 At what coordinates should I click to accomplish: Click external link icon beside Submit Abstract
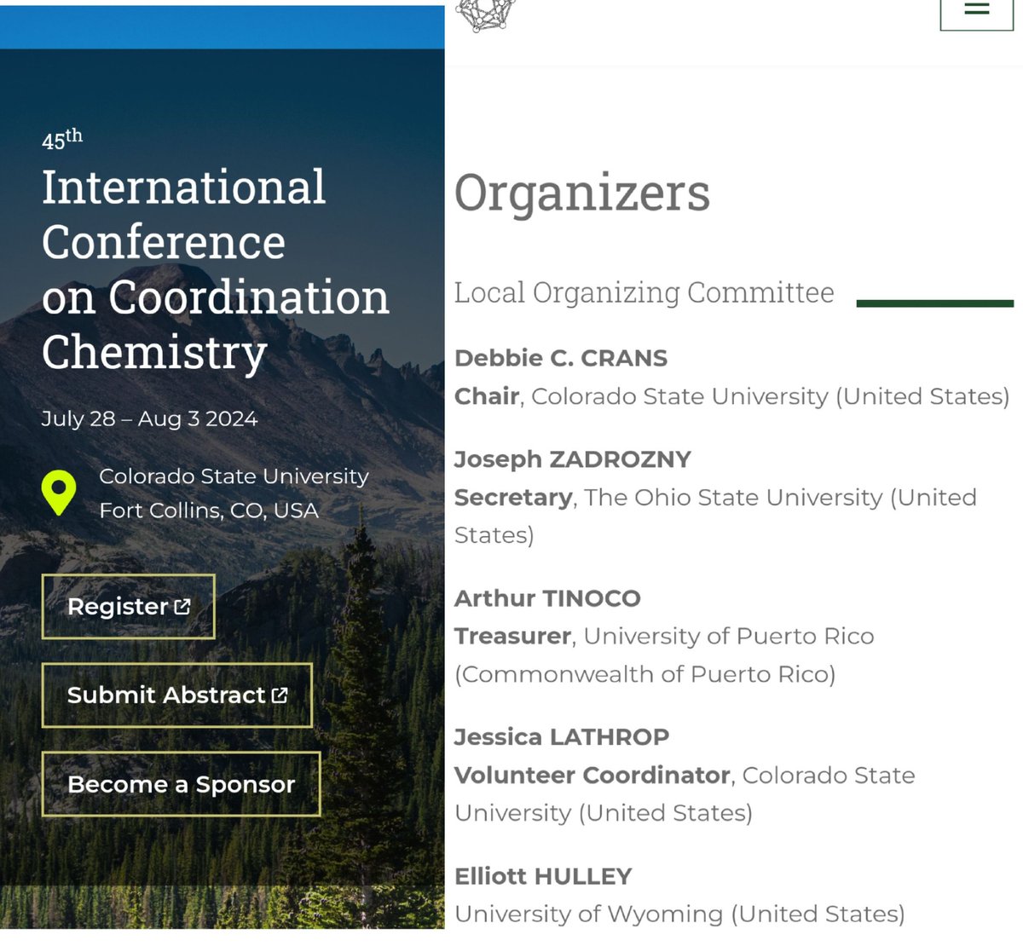tap(280, 695)
